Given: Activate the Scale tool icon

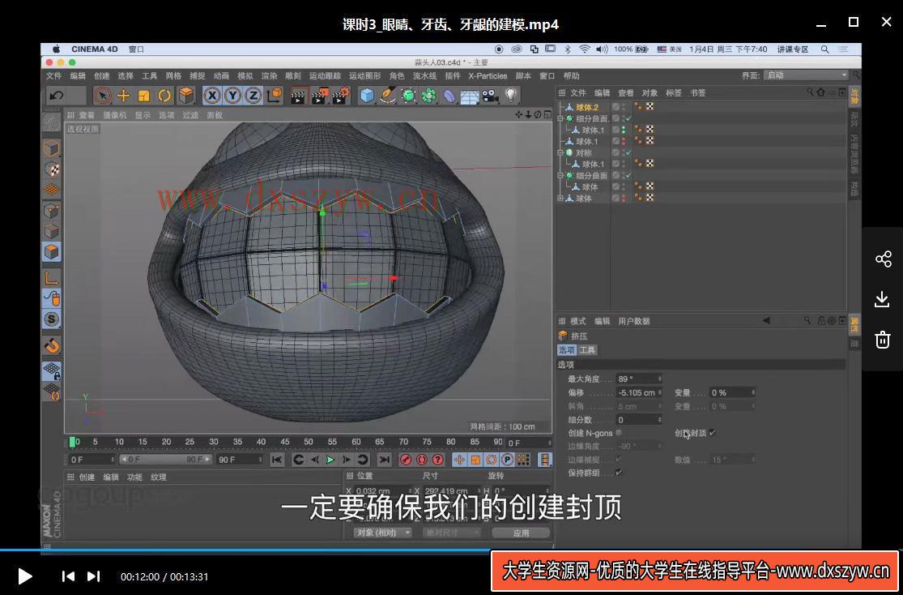Looking at the screenshot, I should point(144,96).
